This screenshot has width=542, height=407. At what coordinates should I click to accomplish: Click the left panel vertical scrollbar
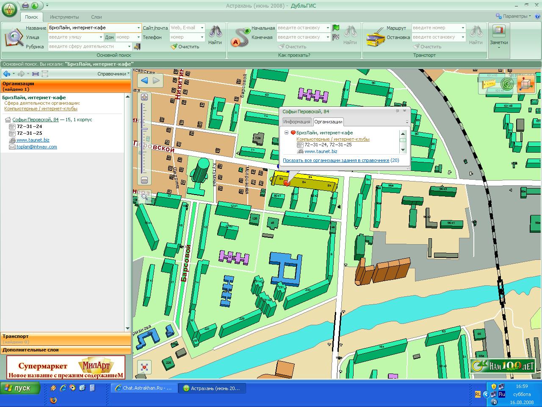[x=128, y=212]
